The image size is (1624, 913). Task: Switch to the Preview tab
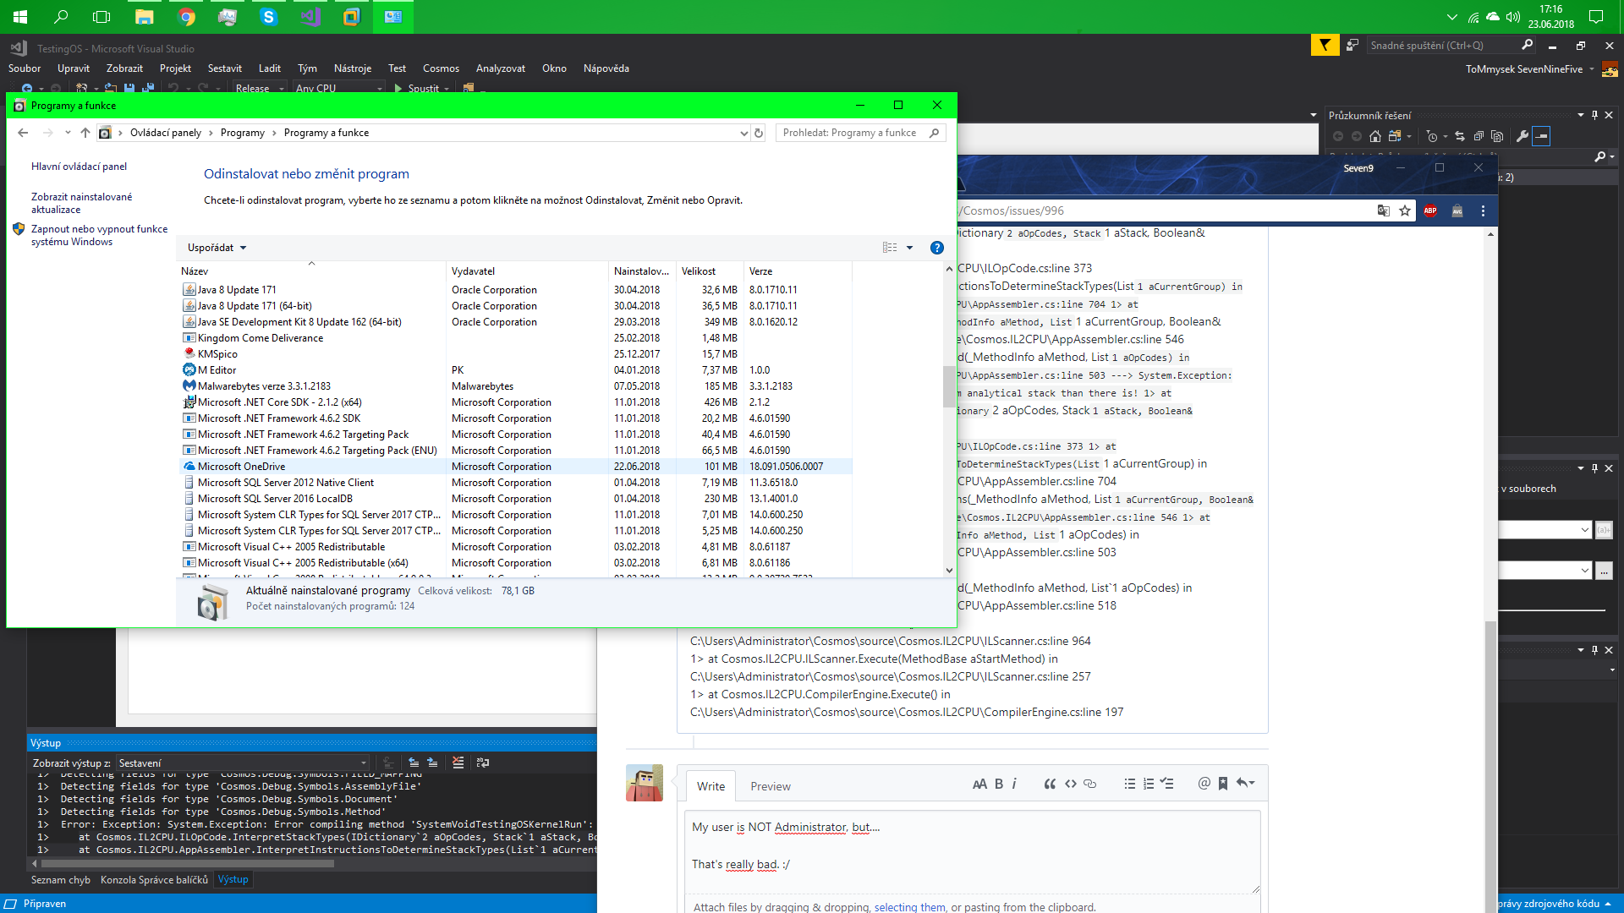click(770, 785)
